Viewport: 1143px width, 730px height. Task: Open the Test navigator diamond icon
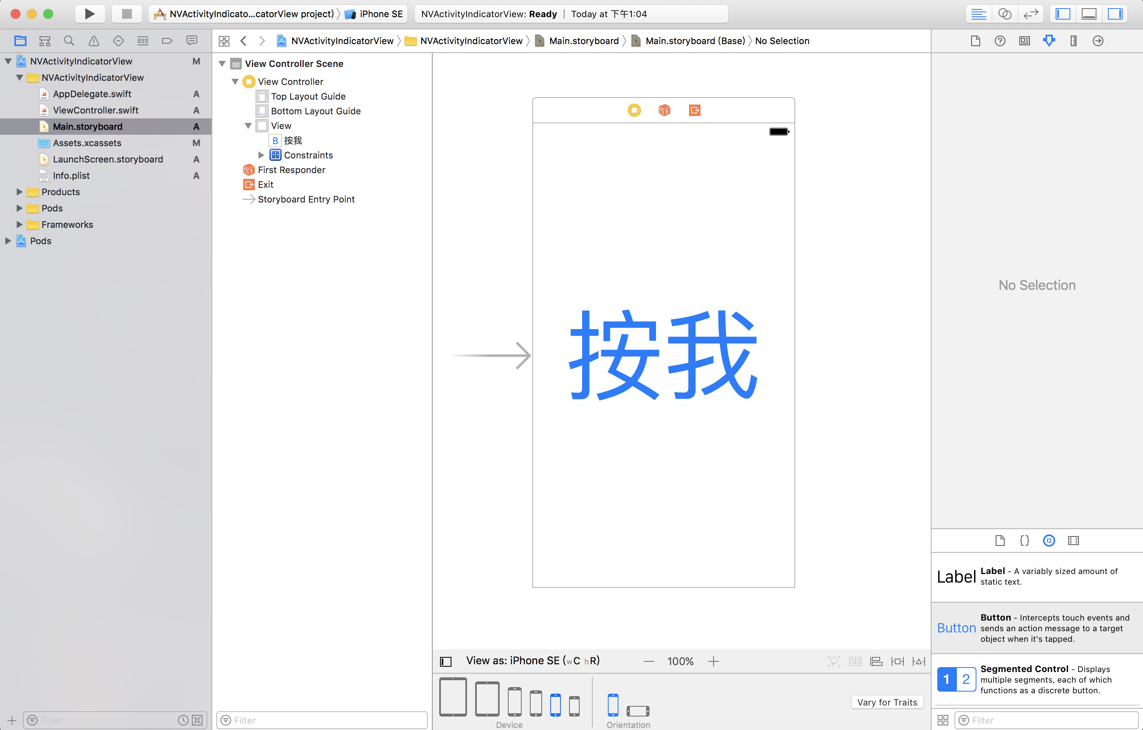click(118, 41)
